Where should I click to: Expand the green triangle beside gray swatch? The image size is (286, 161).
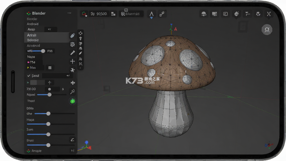tap(28, 82)
